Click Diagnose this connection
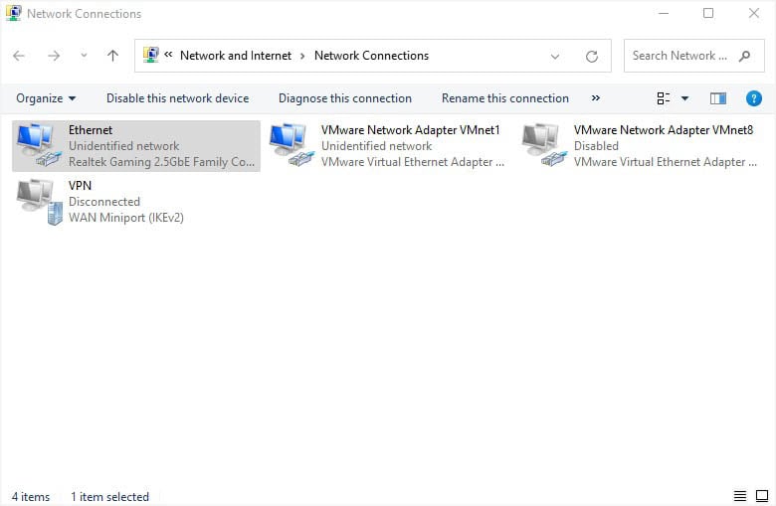776x506 pixels. click(x=345, y=98)
